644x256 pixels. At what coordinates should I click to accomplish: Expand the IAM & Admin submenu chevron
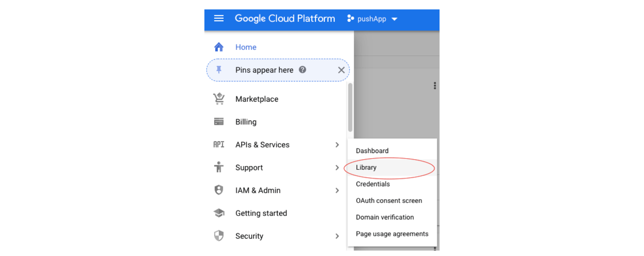(x=337, y=190)
